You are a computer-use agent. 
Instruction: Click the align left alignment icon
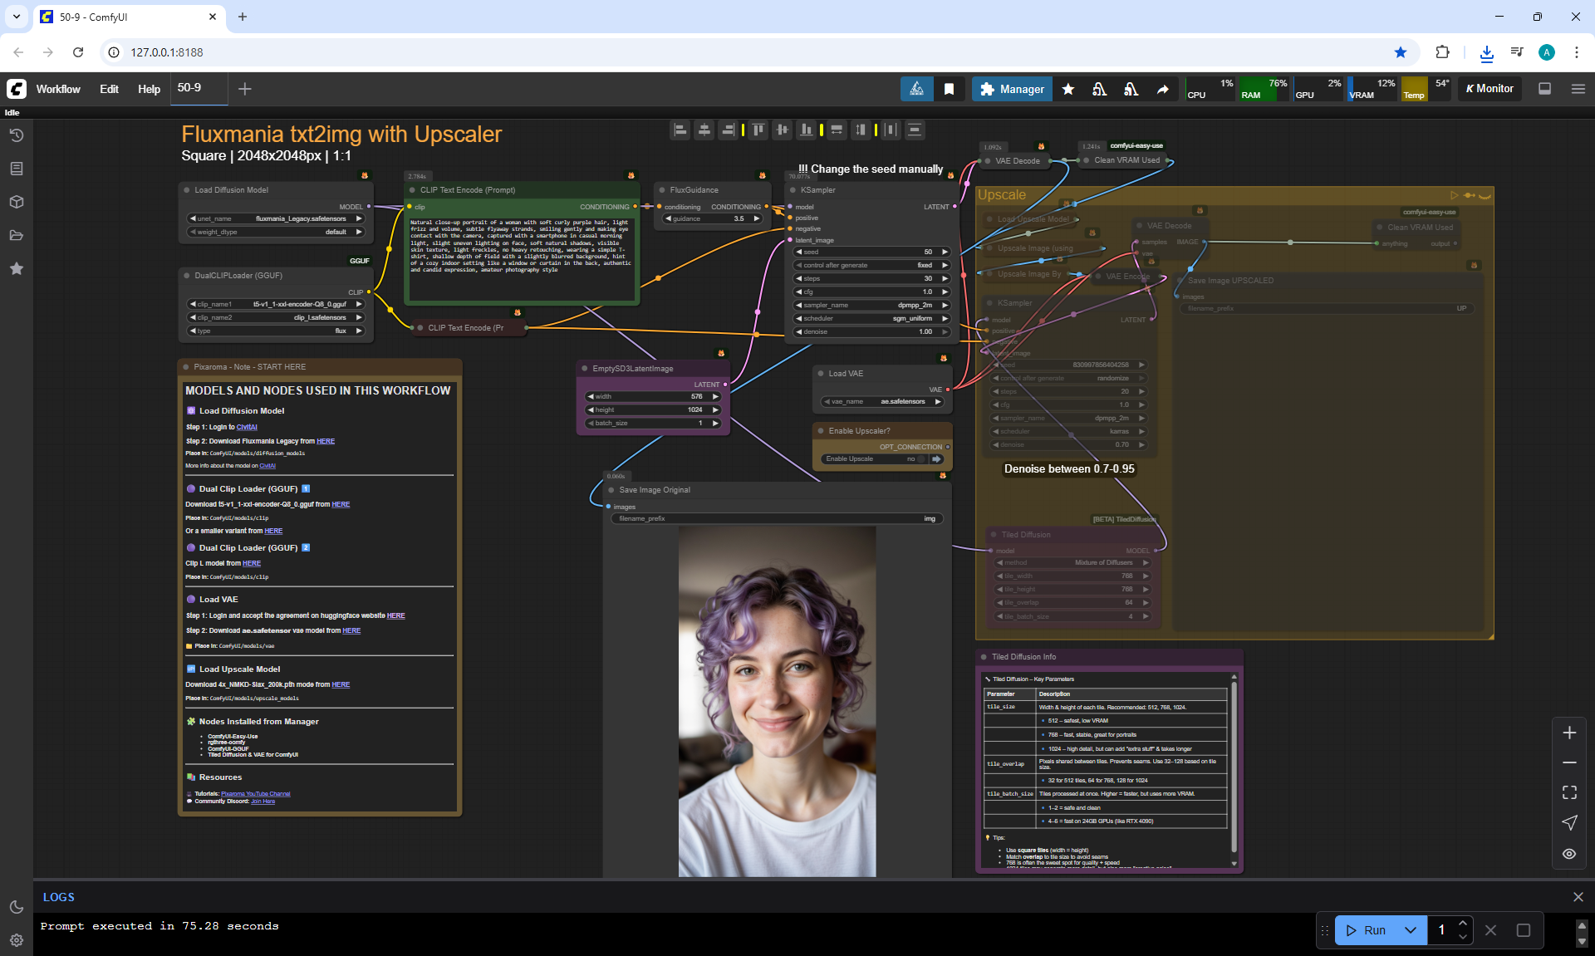pyautogui.click(x=680, y=130)
